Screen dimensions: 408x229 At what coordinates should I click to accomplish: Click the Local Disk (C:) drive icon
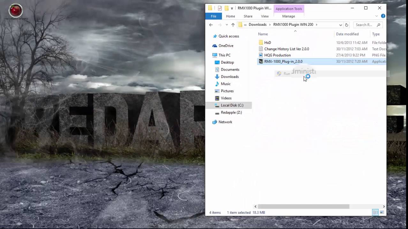[217, 105]
